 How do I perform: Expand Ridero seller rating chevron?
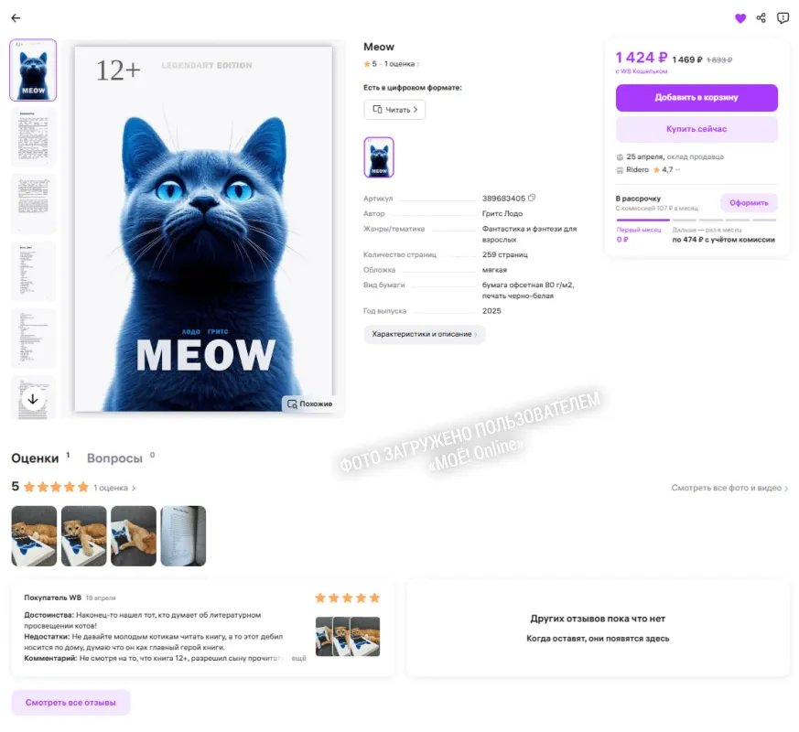677,169
